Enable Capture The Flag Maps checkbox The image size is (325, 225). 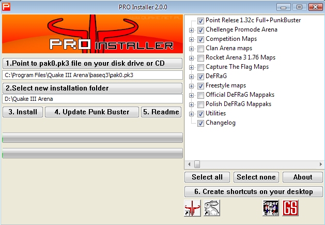[200, 67]
